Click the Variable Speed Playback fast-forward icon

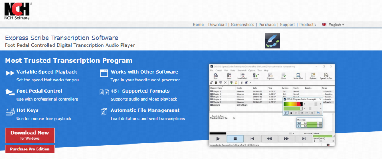[x=10, y=73]
